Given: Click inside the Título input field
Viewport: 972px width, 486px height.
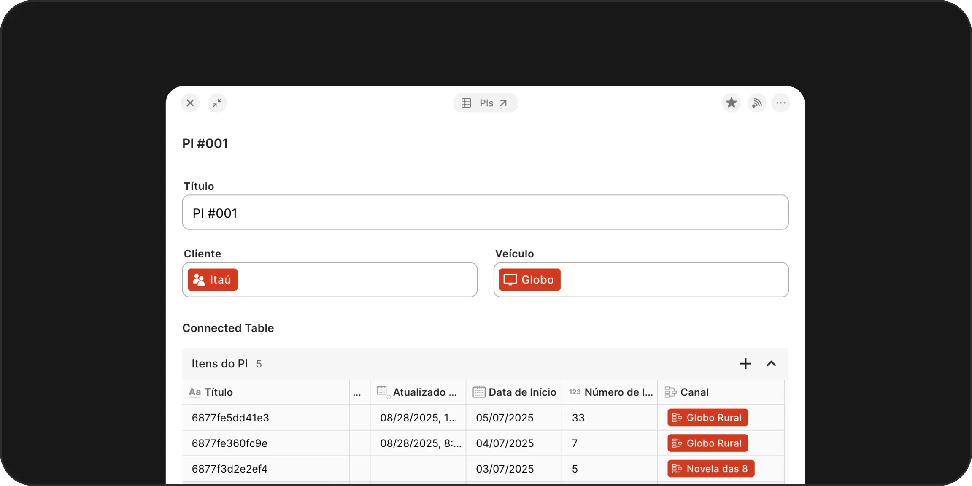Looking at the screenshot, I should tap(484, 212).
